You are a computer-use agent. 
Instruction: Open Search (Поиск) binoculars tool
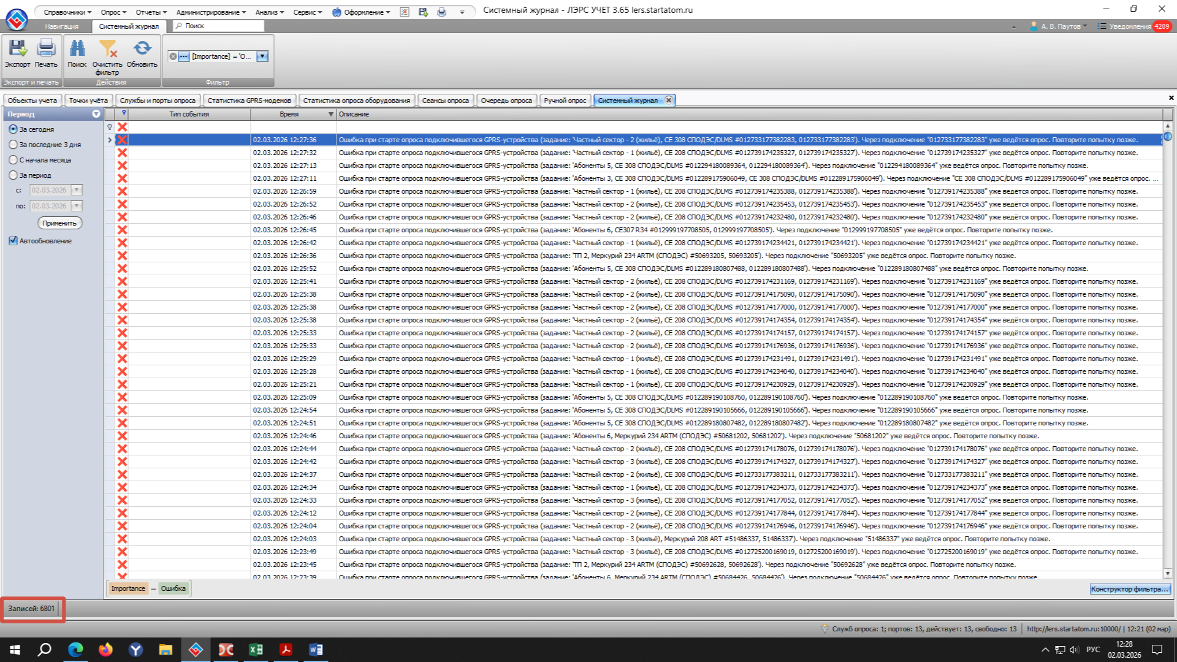coord(77,49)
